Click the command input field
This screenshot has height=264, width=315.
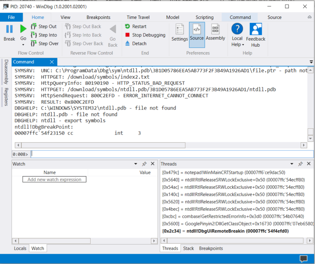(172, 154)
